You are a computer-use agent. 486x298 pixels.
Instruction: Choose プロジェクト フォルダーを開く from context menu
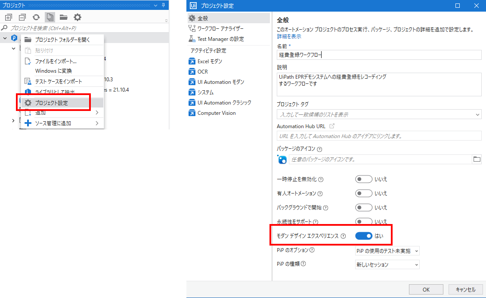point(62,40)
